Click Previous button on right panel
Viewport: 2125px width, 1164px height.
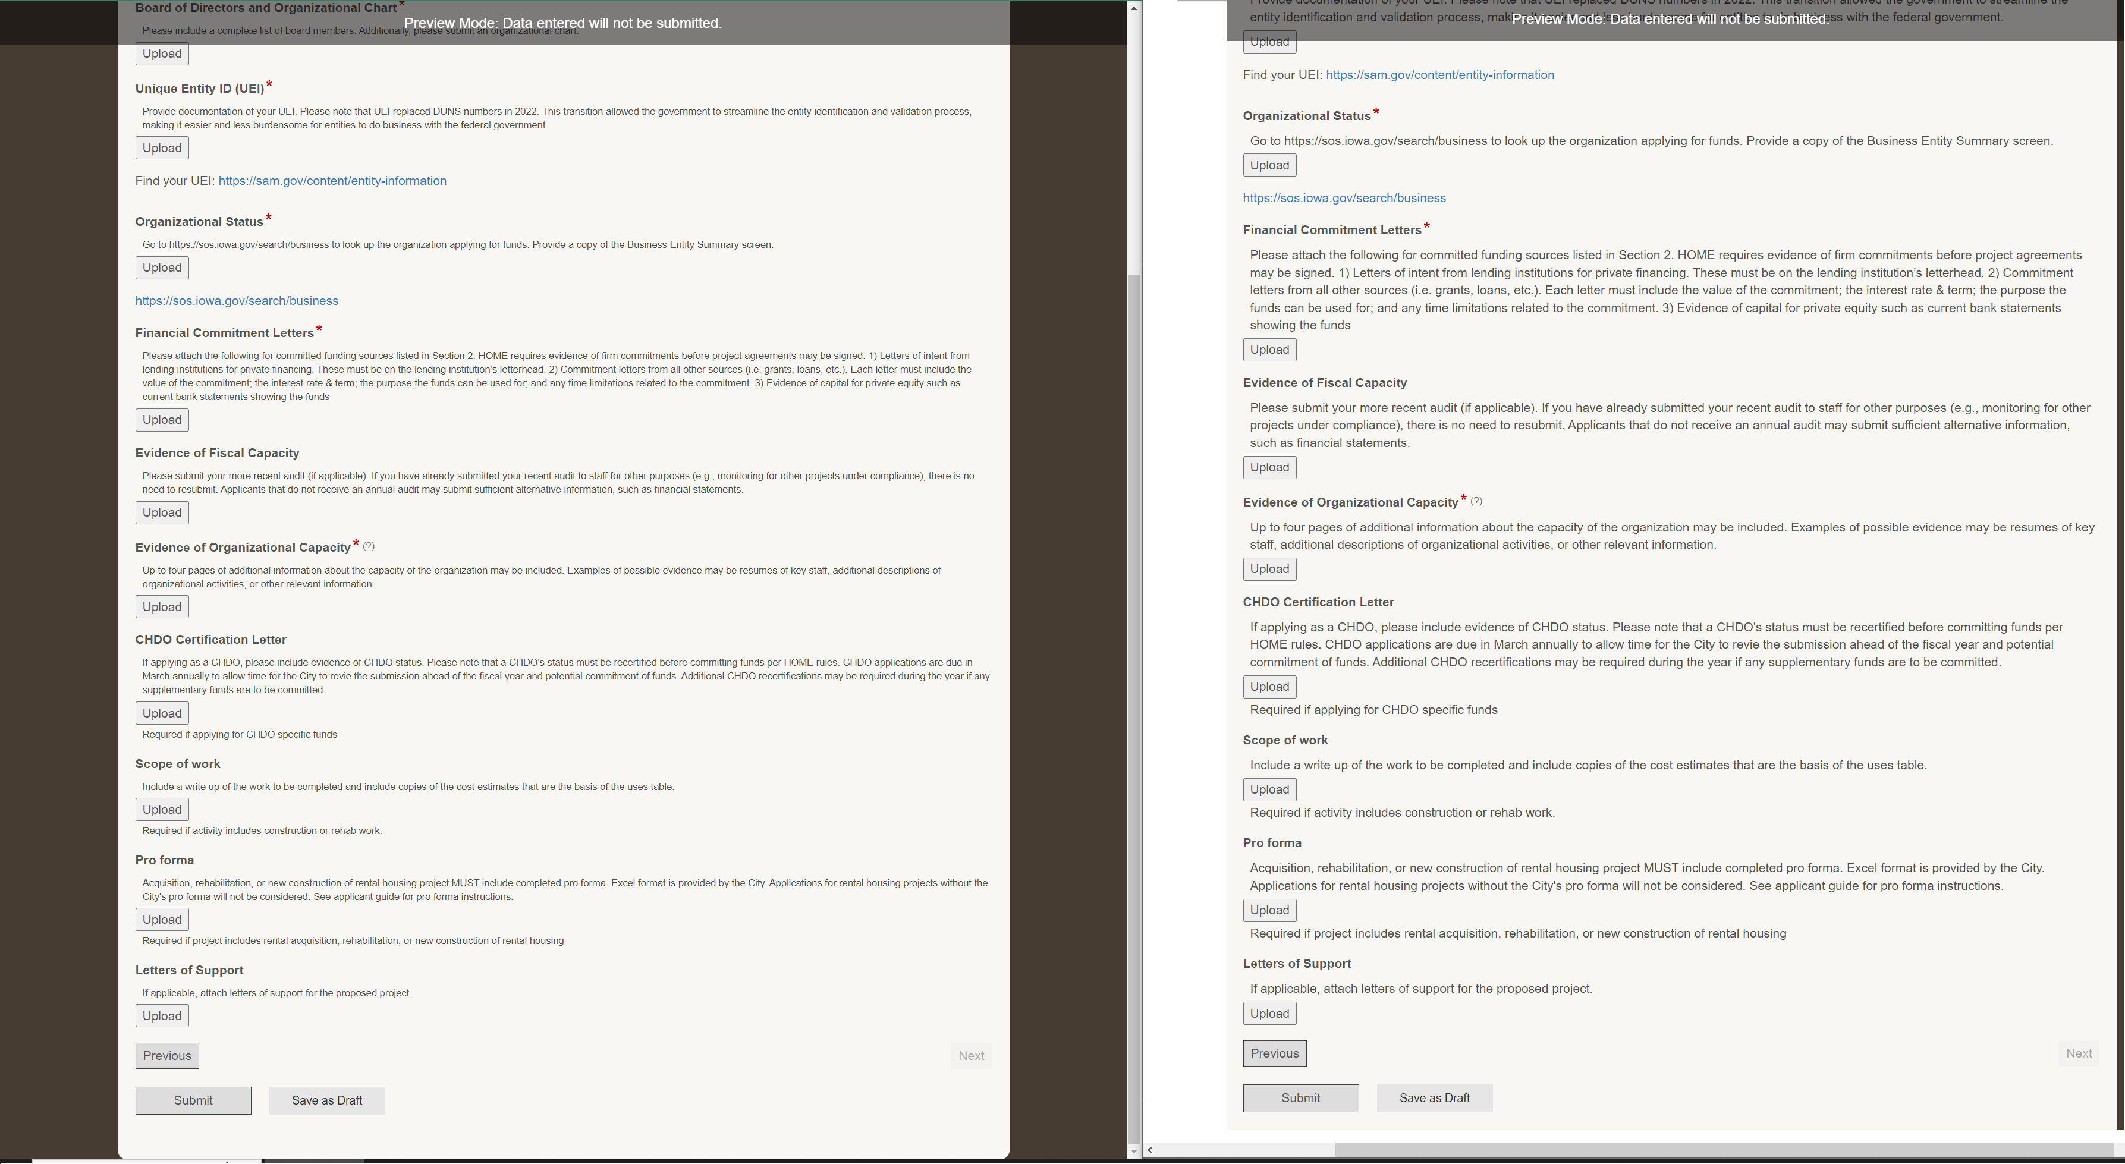(x=1274, y=1052)
